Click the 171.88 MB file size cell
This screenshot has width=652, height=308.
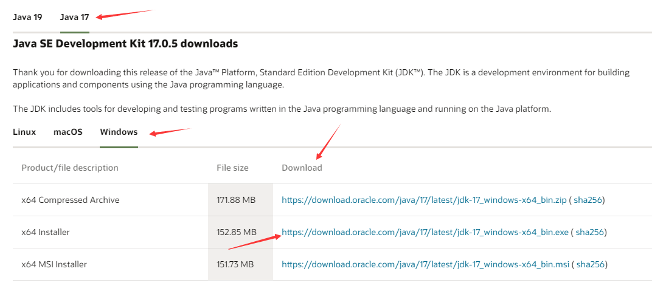point(236,200)
